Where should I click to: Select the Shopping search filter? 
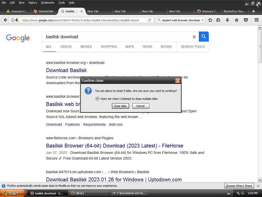tap(109, 47)
